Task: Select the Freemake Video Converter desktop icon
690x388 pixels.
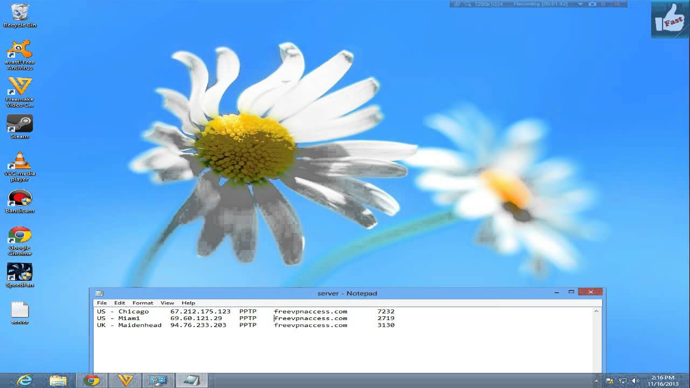Action: tap(19, 92)
